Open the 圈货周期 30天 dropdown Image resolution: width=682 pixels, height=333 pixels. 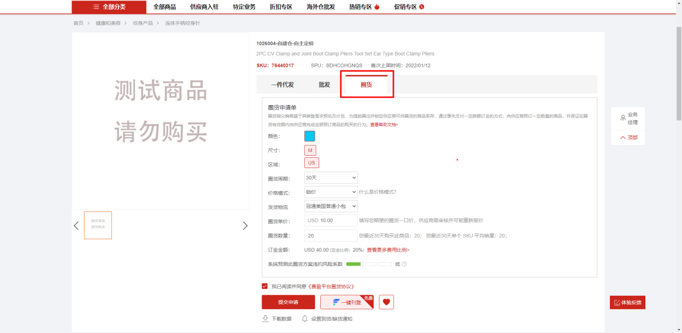point(331,178)
